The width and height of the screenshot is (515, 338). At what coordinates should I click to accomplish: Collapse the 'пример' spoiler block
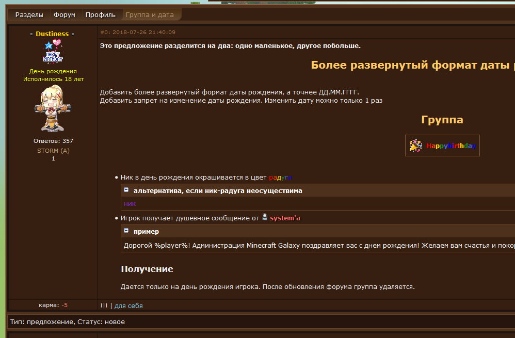126,231
